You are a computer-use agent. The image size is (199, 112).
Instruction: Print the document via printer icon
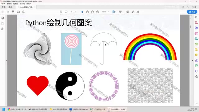(x=13, y=12)
